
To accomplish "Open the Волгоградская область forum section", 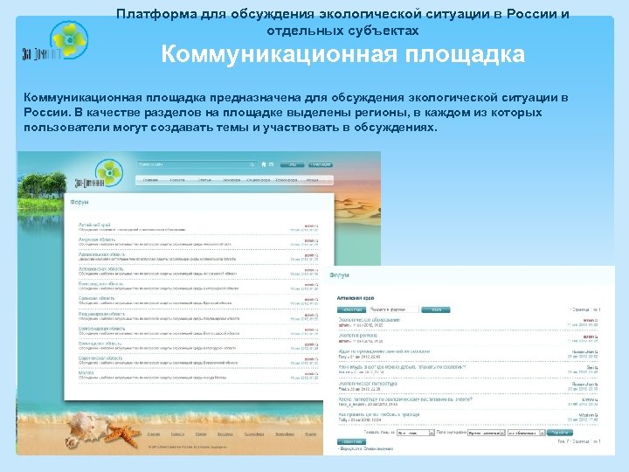I will [x=101, y=329].
